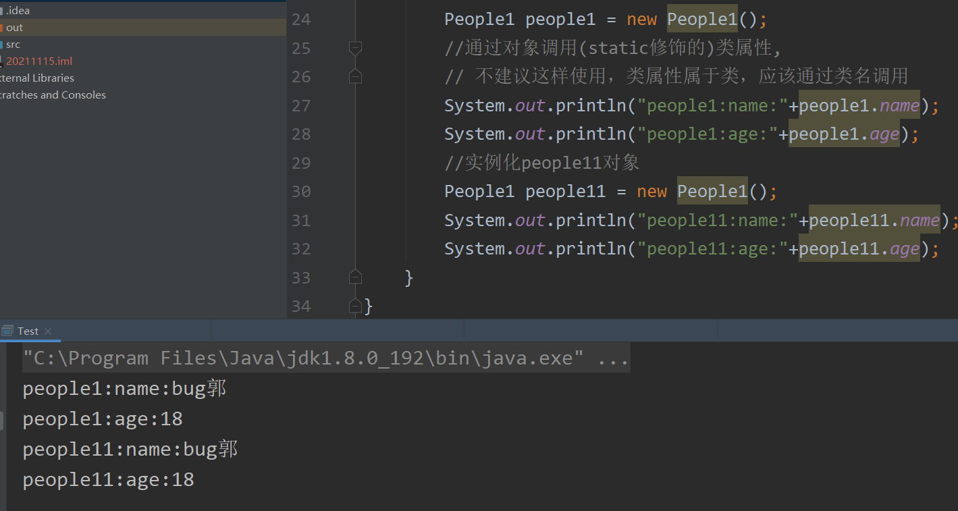The height and width of the screenshot is (511, 958).
Task: Click the fold end marker on line 26
Action: tap(355, 77)
